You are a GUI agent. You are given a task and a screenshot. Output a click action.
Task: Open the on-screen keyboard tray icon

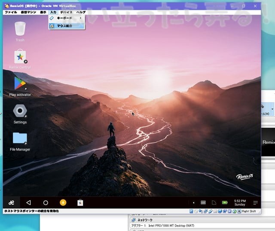(x=203, y=203)
